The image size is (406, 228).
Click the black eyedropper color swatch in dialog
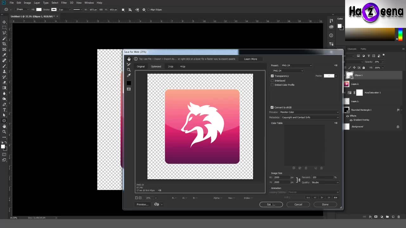(129, 83)
